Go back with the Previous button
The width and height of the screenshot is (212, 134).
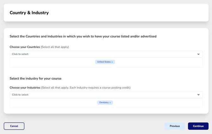(175, 126)
